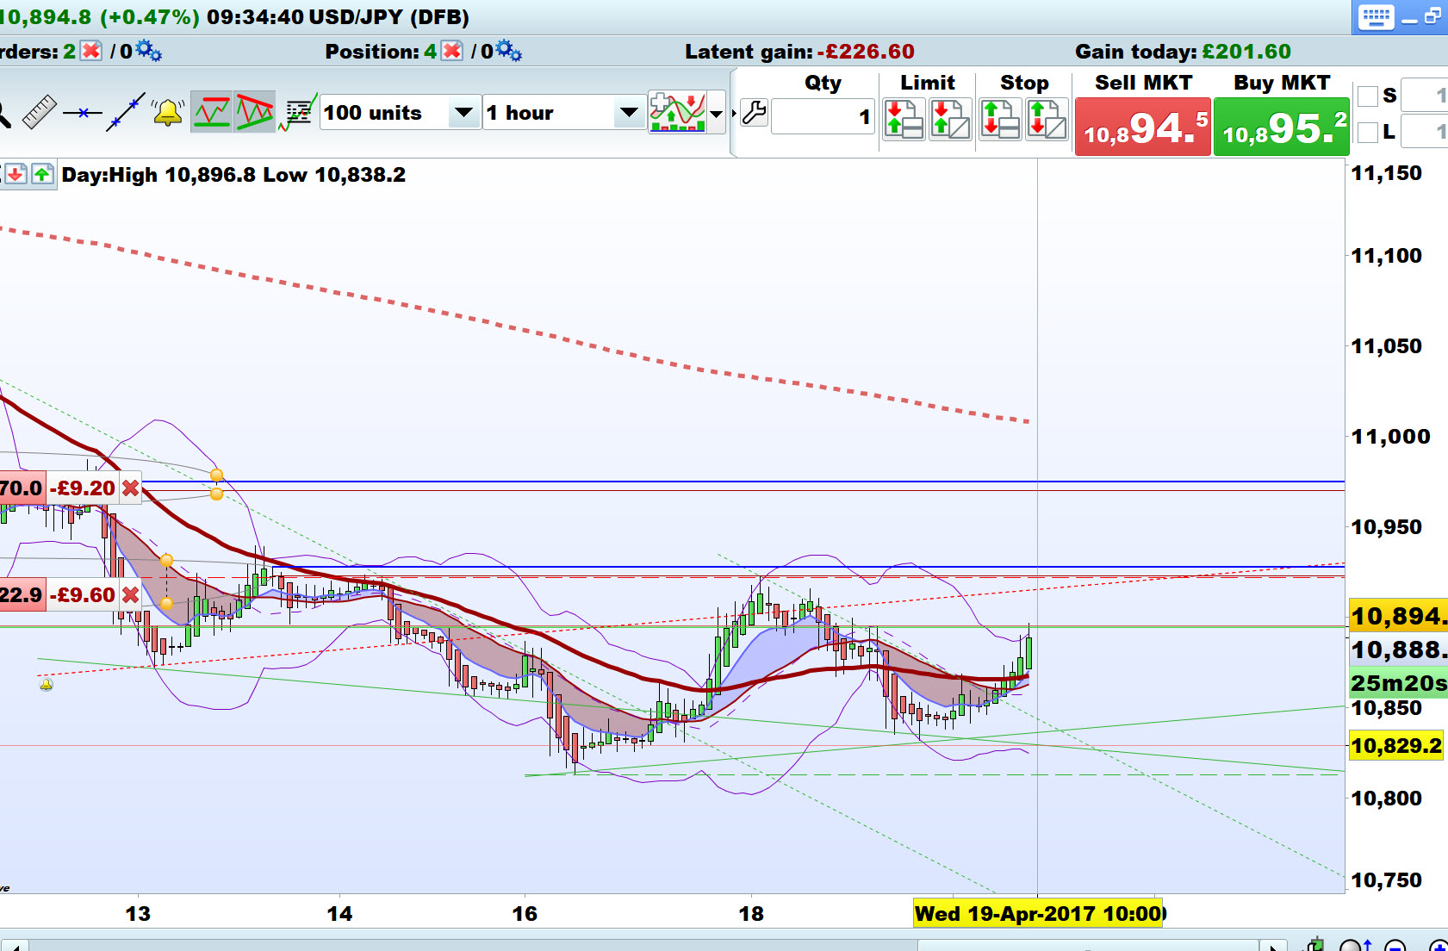The image size is (1448, 951).
Task: Place a sell stop order, second Stop icon
Action: 1047,118
